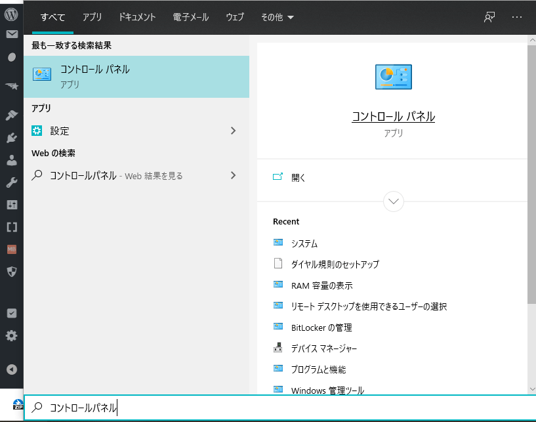Image resolution: width=536 pixels, height=422 pixels.
Task: Switch to the ドキュメント tab
Action: [137, 17]
